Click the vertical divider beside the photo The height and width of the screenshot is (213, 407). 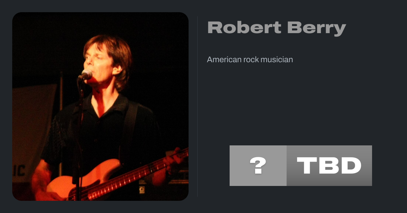pos(198,106)
